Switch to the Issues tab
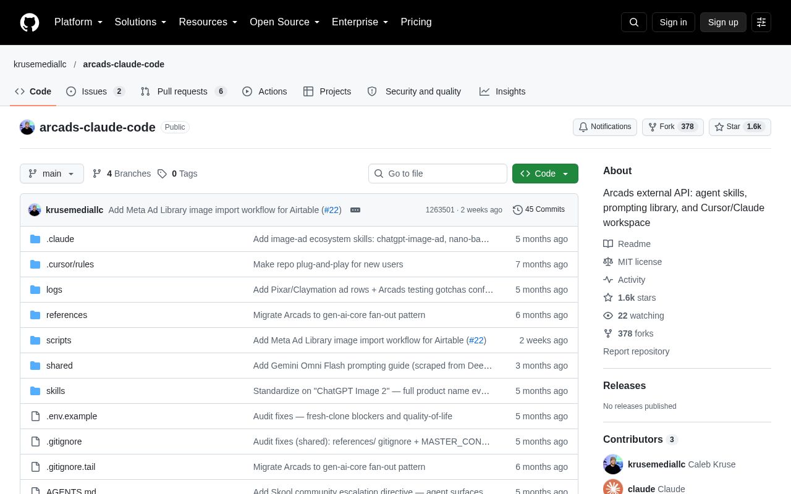Viewport: 791px width, 494px height. coord(96,91)
